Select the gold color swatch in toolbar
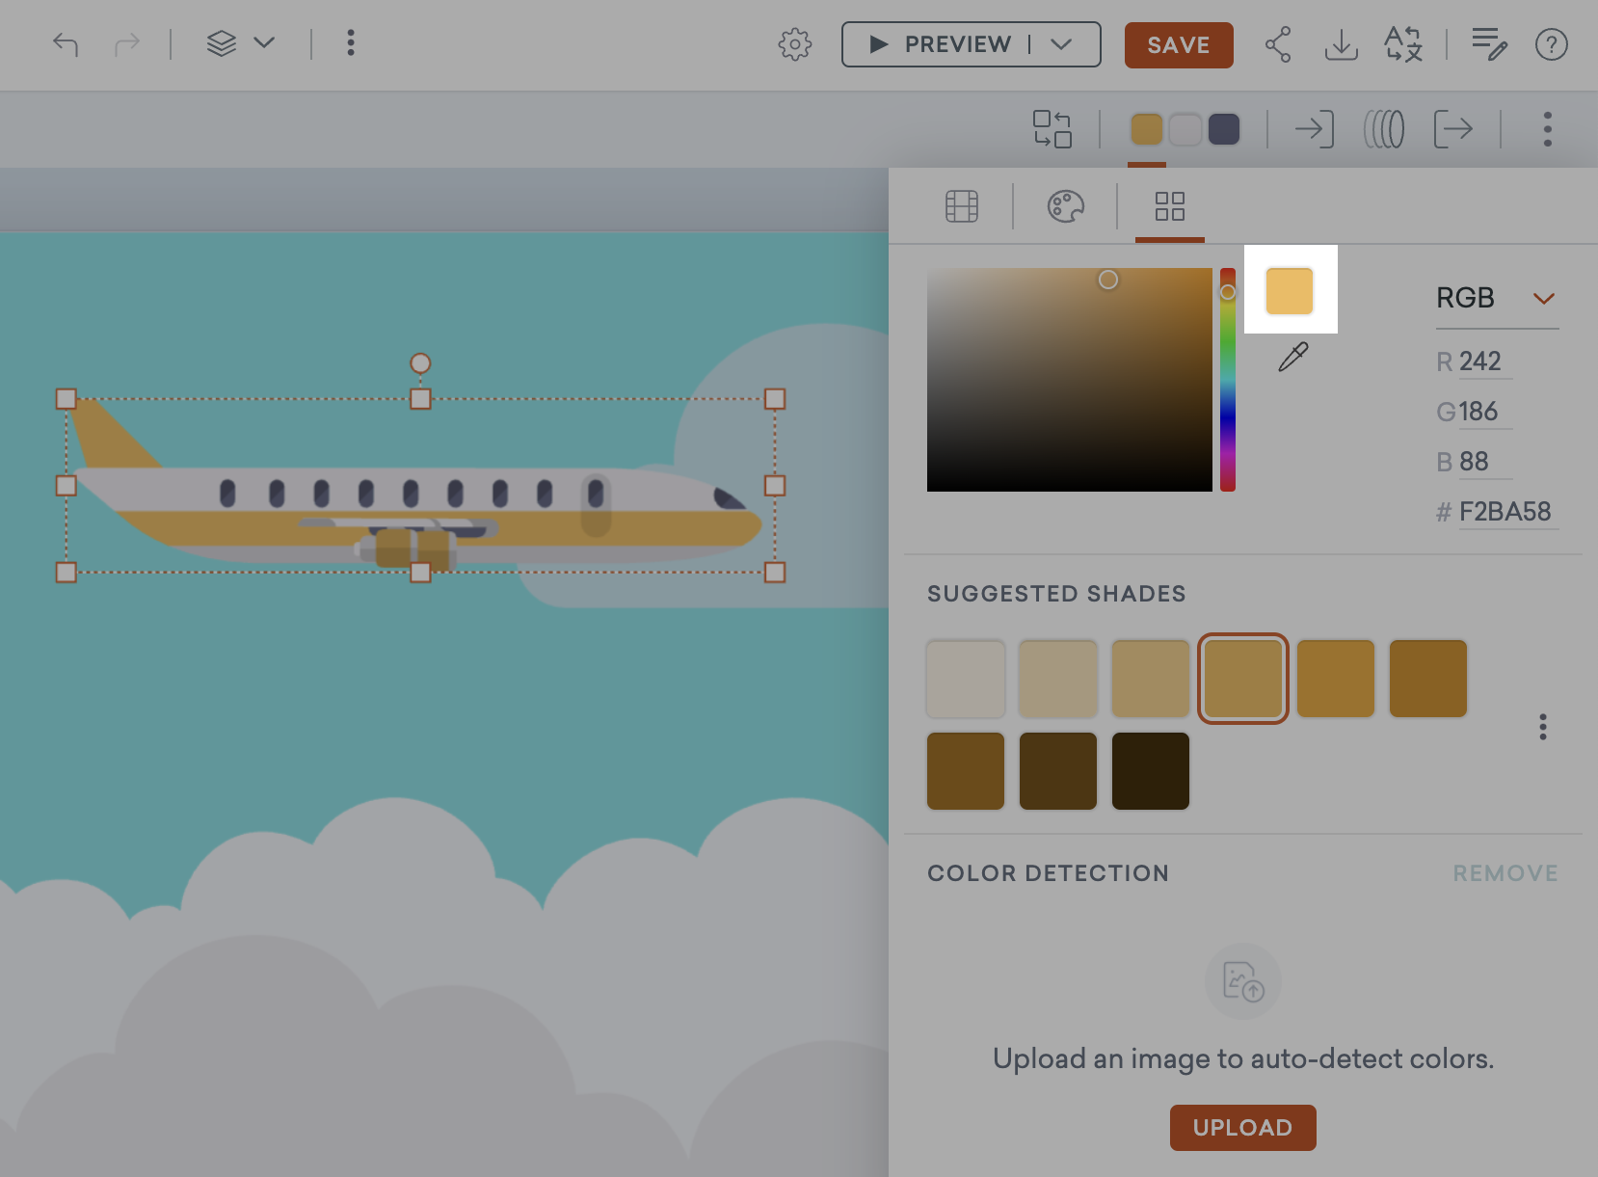This screenshot has height=1177, width=1598. 1146,129
